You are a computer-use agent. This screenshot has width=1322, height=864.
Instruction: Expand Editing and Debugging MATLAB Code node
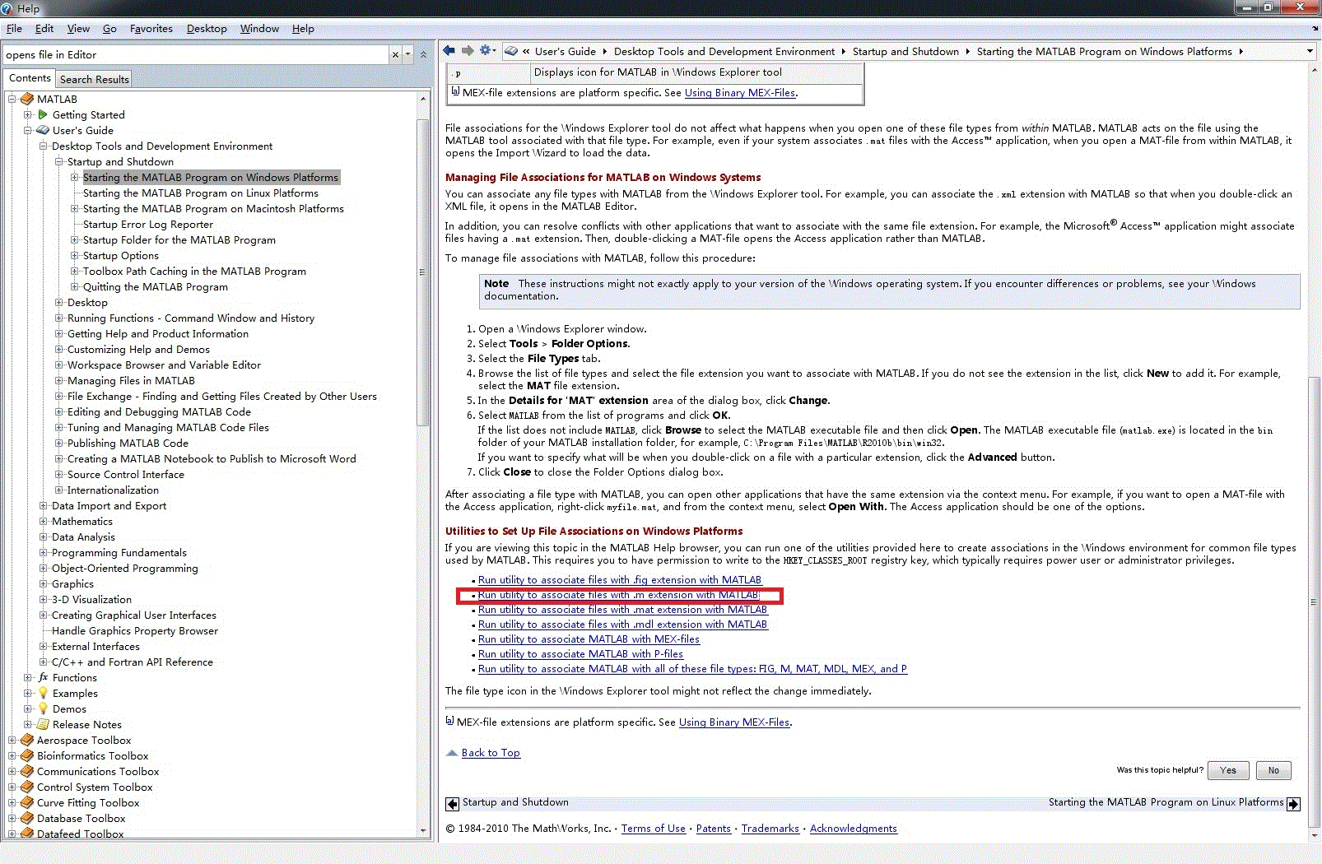pos(58,411)
